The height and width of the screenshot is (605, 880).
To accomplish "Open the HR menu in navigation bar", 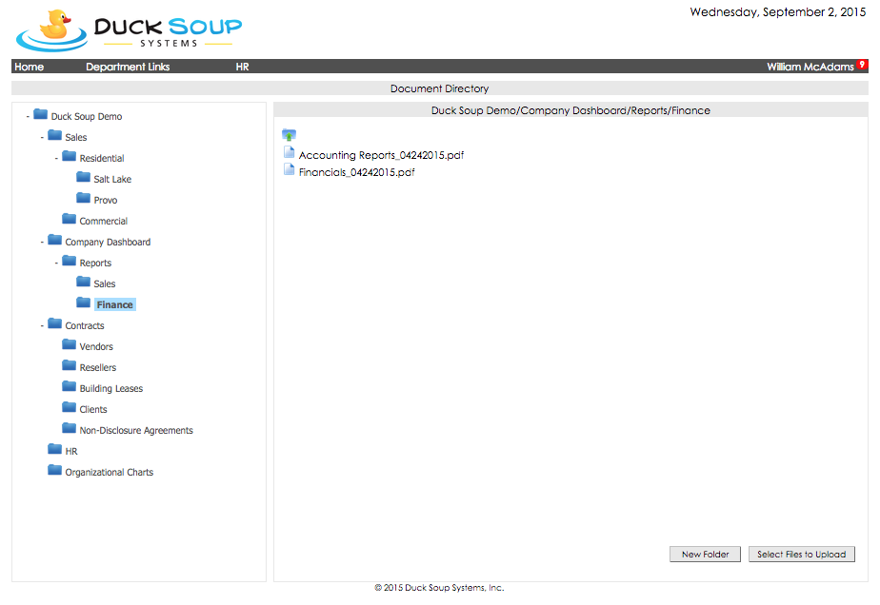I will (x=243, y=67).
